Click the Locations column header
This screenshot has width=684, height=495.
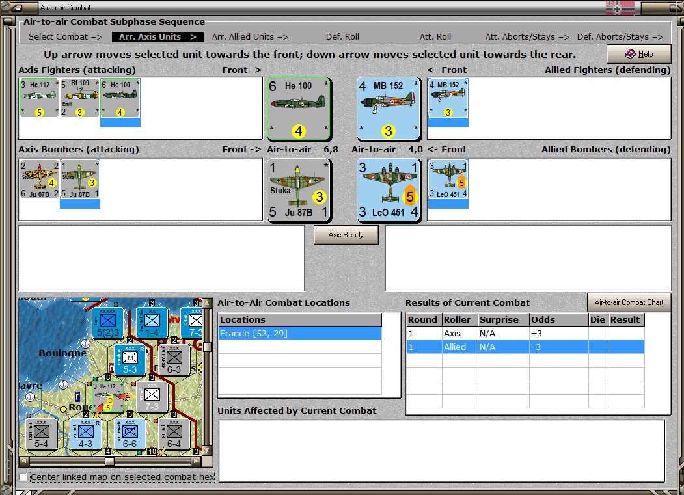pyautogui.click(x=300, y=319)
